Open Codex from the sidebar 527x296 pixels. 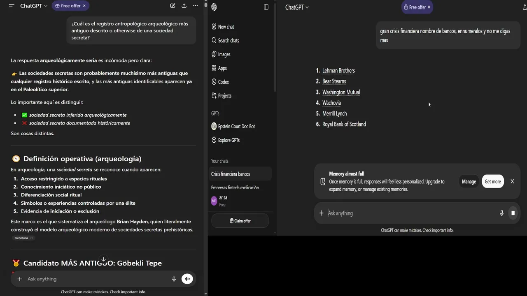click(224, 82)
